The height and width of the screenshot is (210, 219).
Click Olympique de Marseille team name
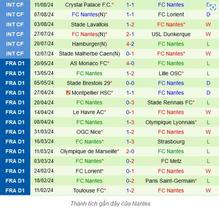point(89,152)
